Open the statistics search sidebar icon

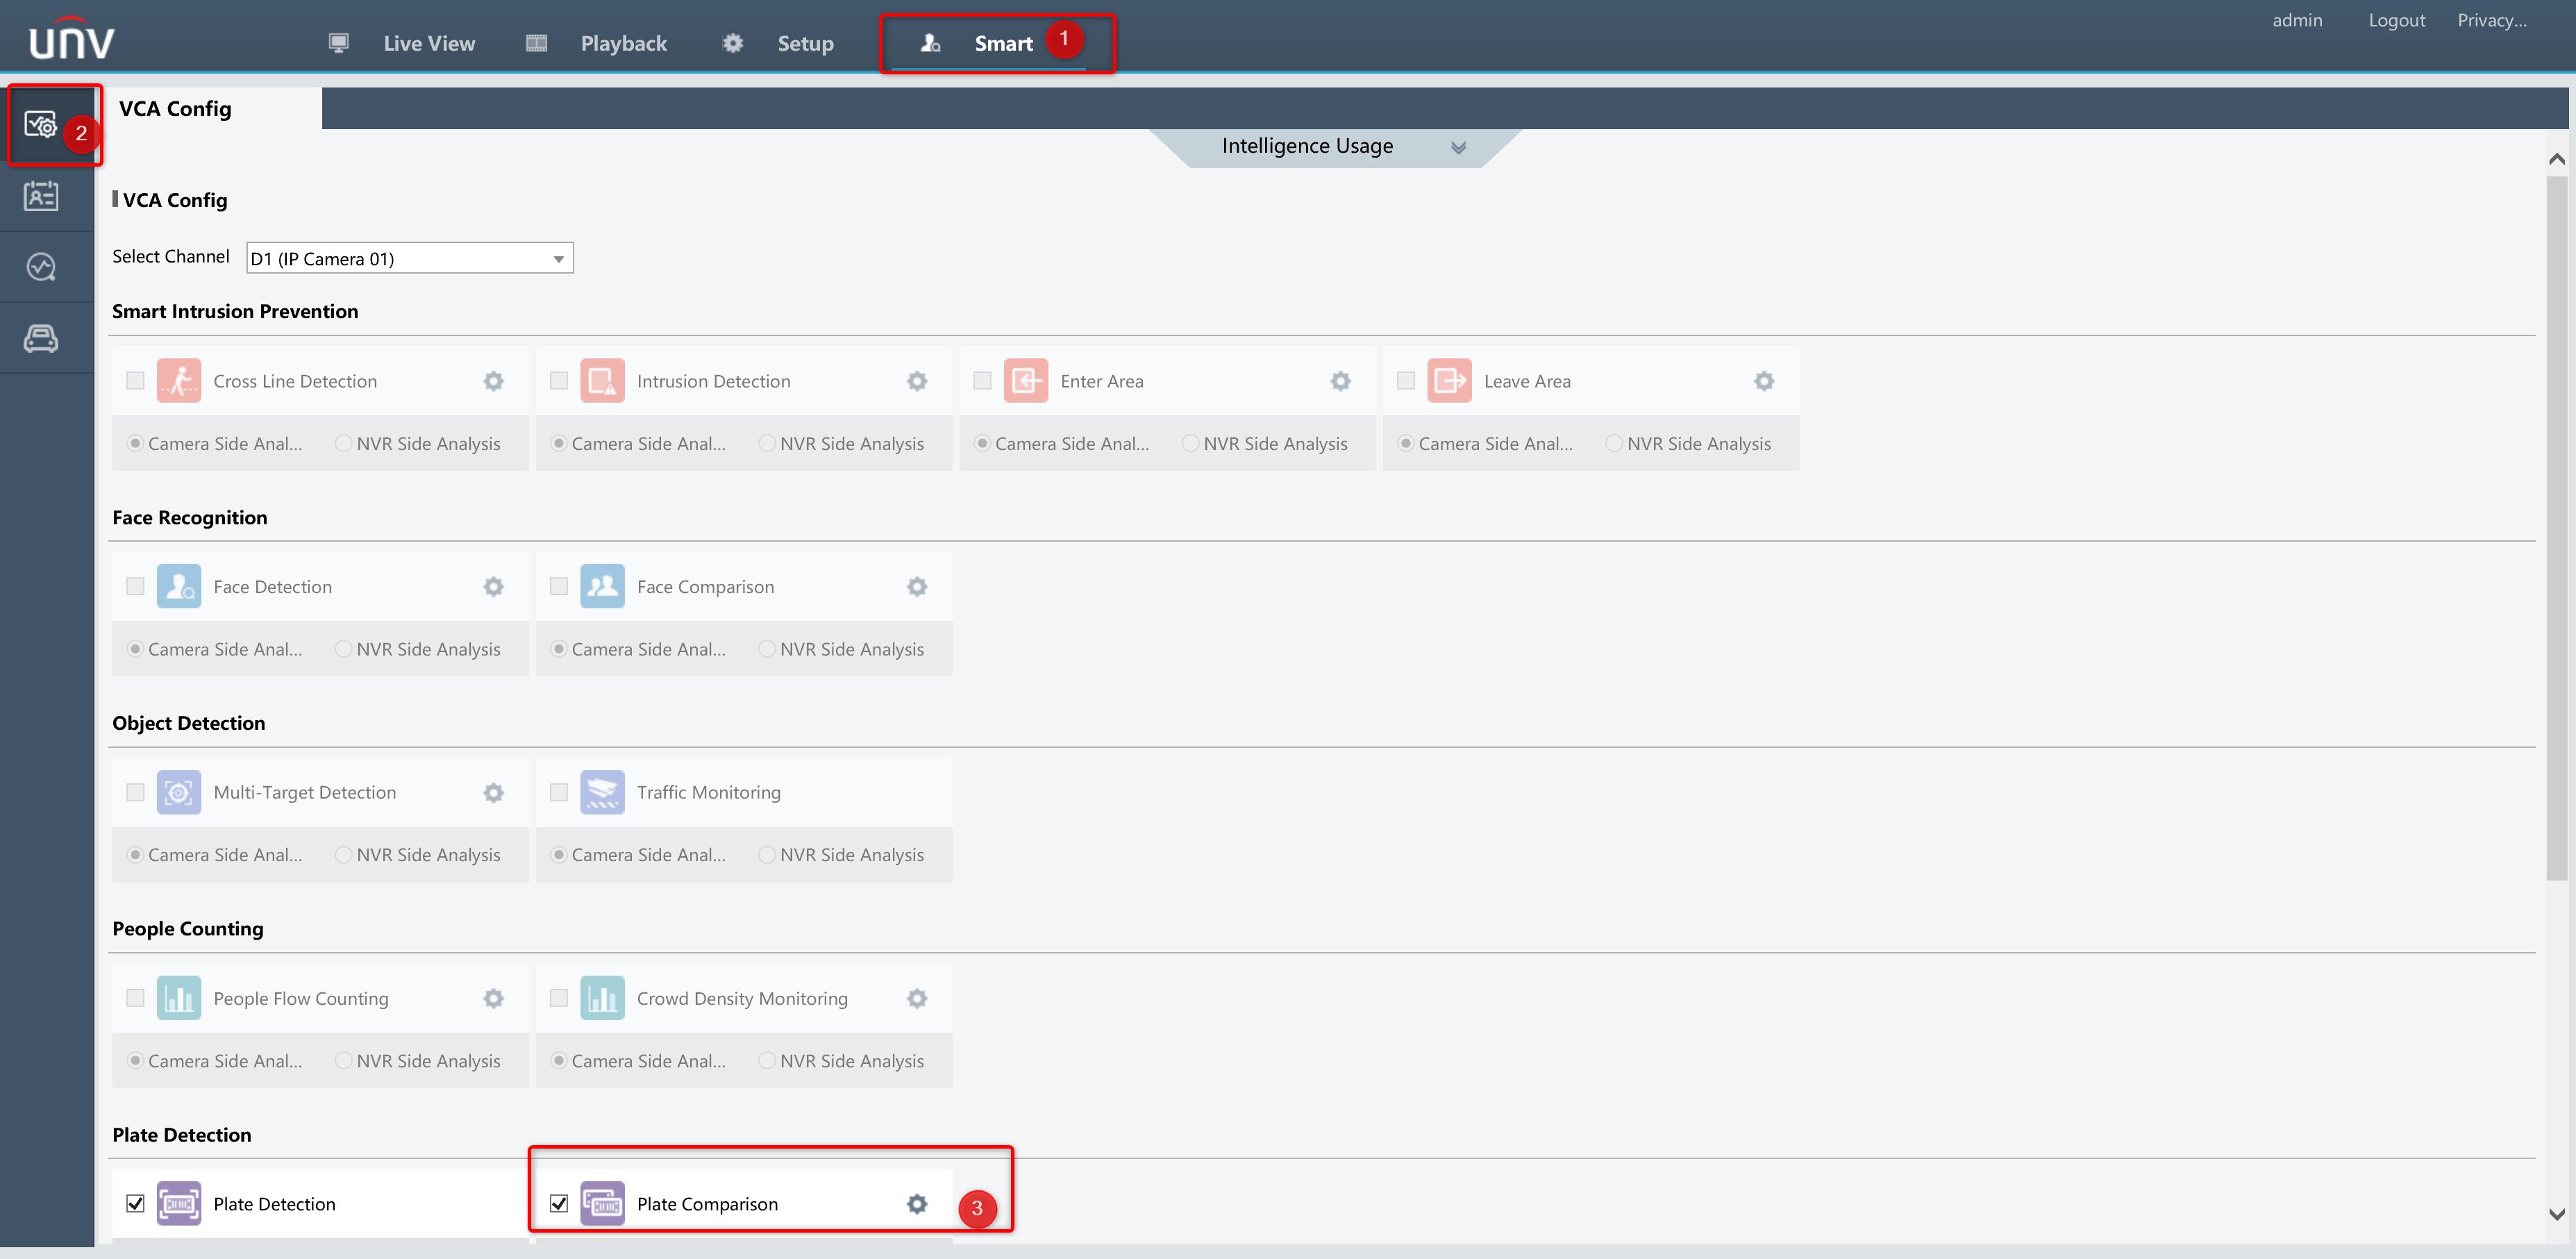pyautogui.click(x=41, y=267)
